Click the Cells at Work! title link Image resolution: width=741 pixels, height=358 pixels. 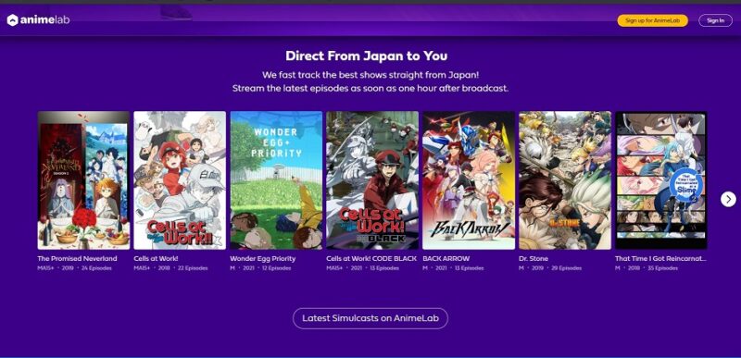point(156,258)
